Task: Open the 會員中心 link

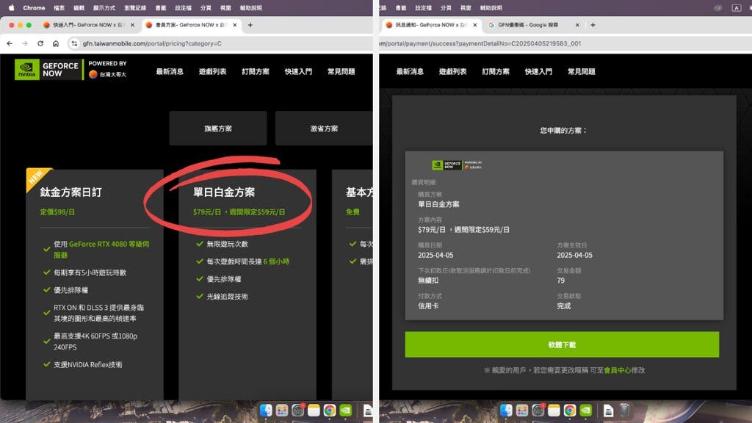Action: 615,370
